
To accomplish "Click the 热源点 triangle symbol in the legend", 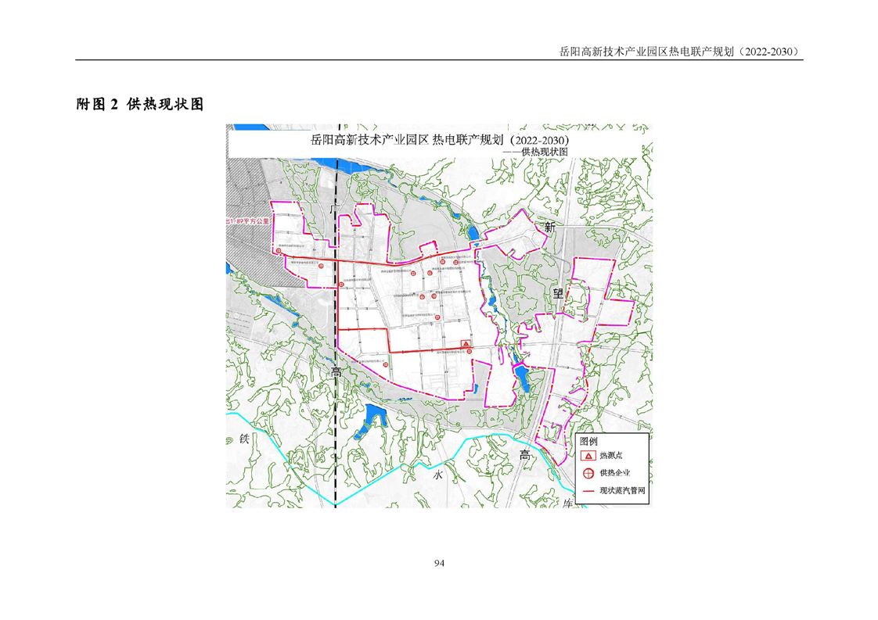I will 588,455.
